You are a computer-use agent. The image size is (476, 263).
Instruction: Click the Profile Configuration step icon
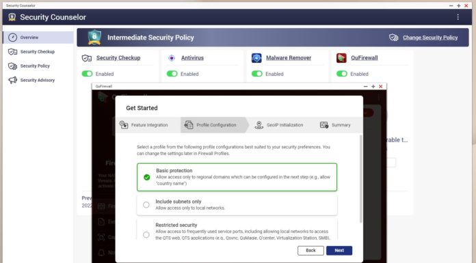click(x=189, y=125)
